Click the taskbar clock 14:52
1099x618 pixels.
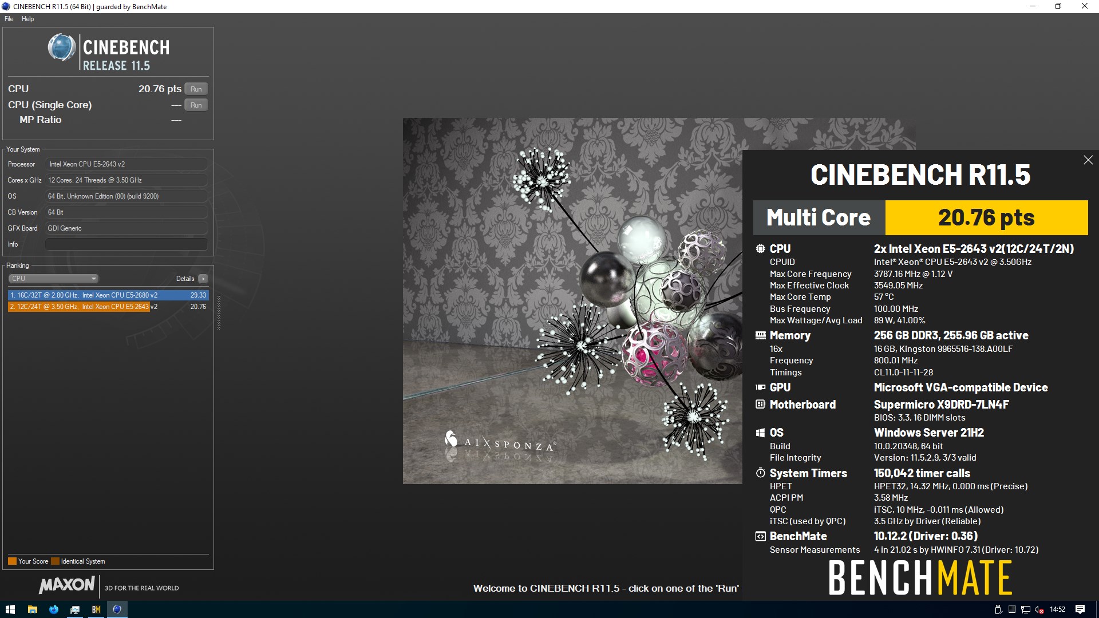[1057, 609]
